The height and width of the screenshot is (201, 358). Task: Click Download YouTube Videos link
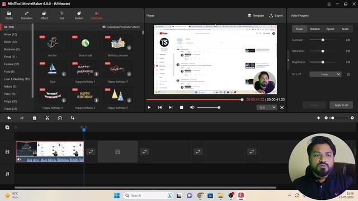[121, 27]
